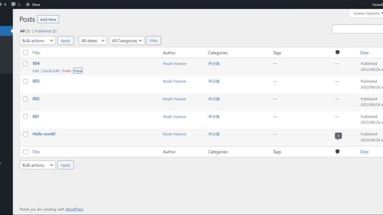
Task: Open Edit link for post 004
Action: [x=36, y=70]
